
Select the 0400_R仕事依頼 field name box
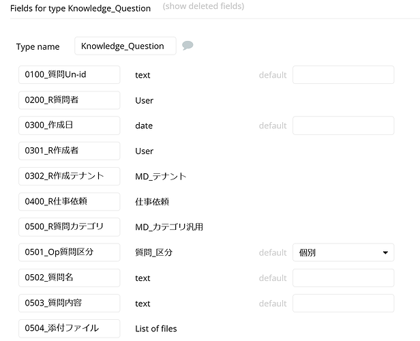pyautogui.click(x=69, y=201)
